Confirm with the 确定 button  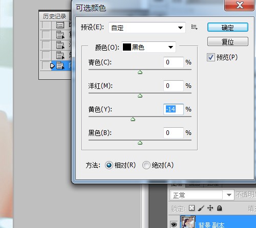228,27
